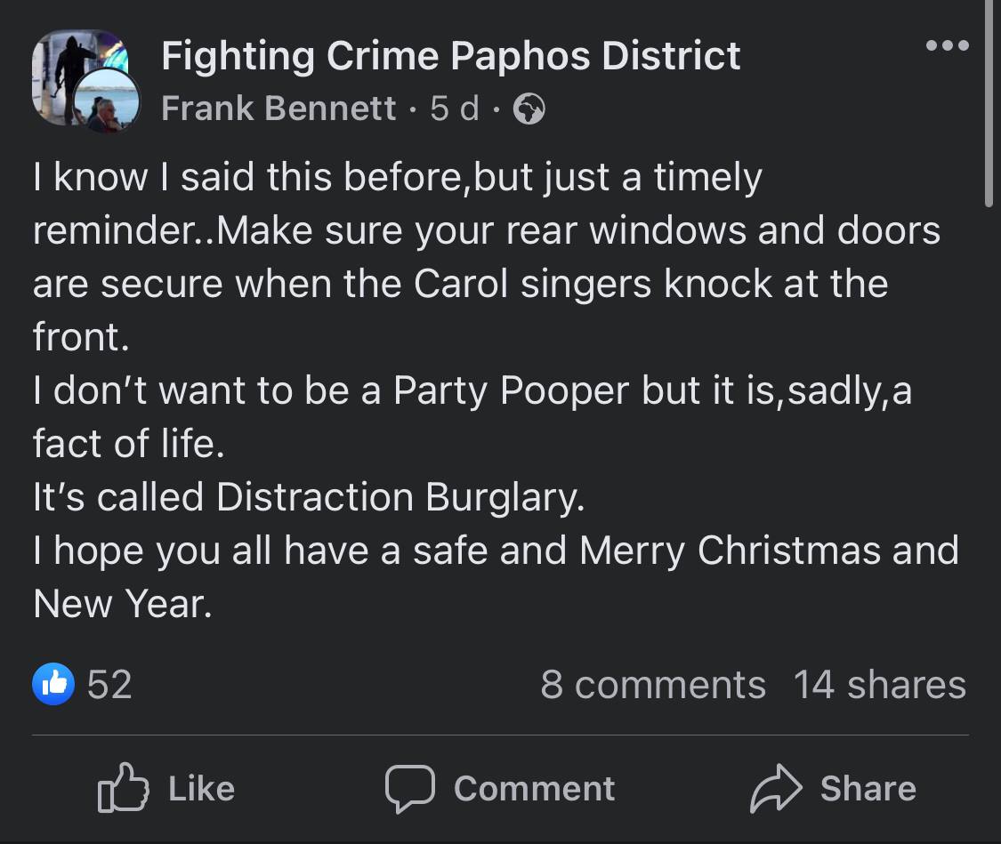This screenshot has width=1001, height=844.
Task: Visit Frank Bennett's profile via his name
Action: [x=279, y=109]
